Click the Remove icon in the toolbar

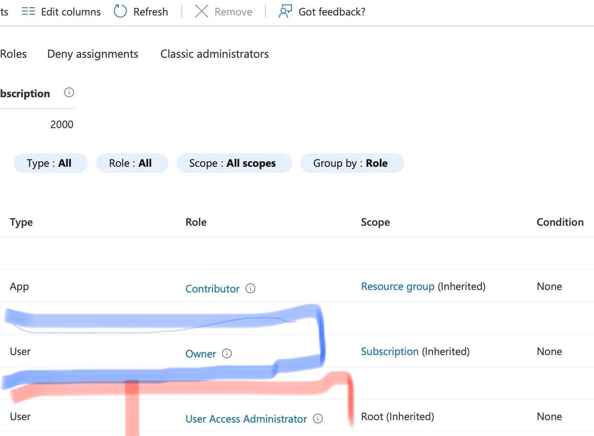[x=201, y=11]
